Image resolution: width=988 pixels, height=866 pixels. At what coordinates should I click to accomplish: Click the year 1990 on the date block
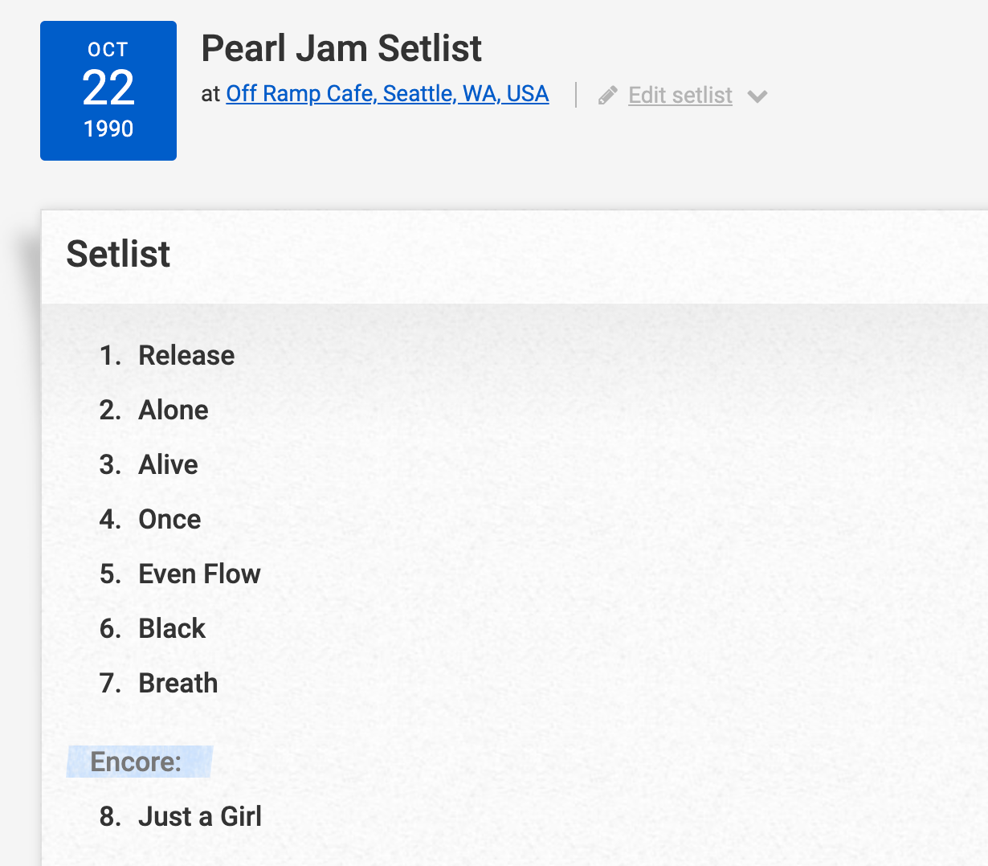tap(108, 129)
